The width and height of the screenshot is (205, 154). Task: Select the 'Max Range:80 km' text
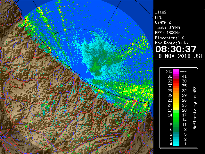point(172,43)
